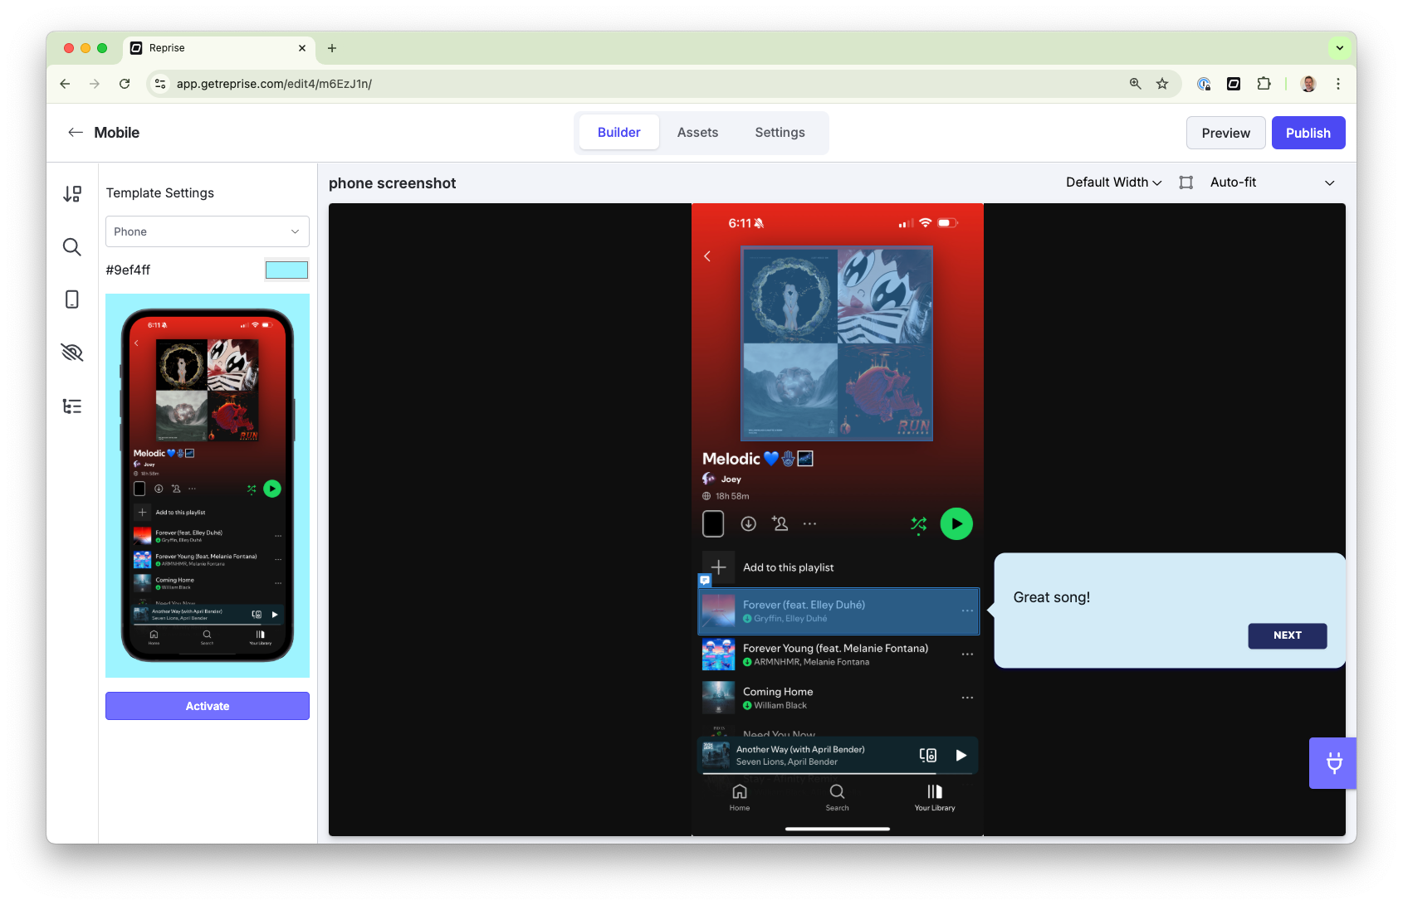Screen dimensions: 1403x905
Task: Select the Coming Home song row
Action: [x=838, y=698]
